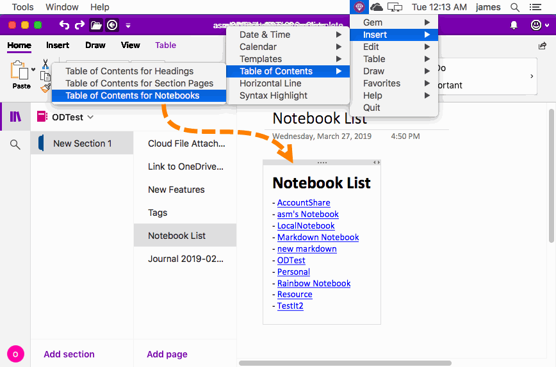The image size is (556, 367).
Task: Open the Favorites submenu
Action: click(x=394, y=83)
